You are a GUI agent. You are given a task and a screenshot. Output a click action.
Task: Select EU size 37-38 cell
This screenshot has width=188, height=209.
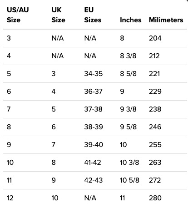tap(94, 109)
